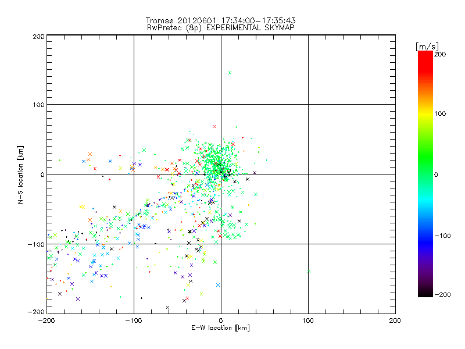Click the "E-W location [km]" axis label
The width and height of the screenshot is (465, 349).
click(221, 328)
